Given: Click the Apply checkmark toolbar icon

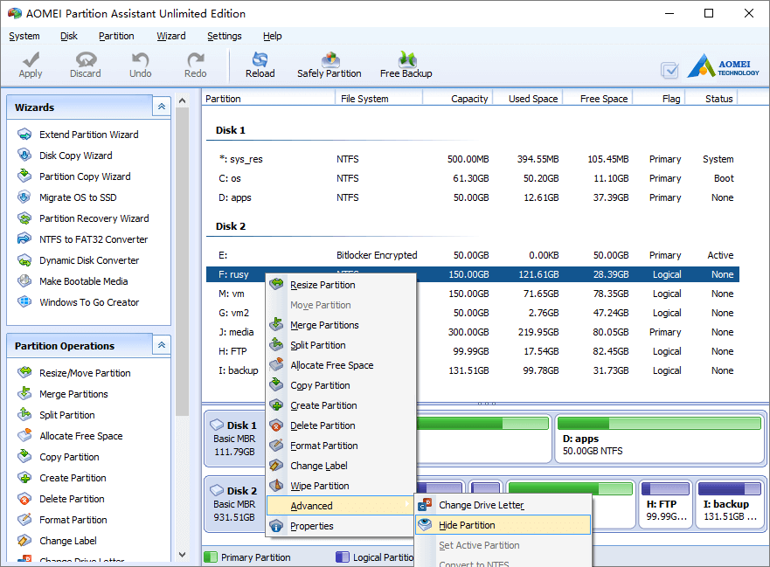Looking at the screenshot, I should pyautogui.click(x=31, y=59).
